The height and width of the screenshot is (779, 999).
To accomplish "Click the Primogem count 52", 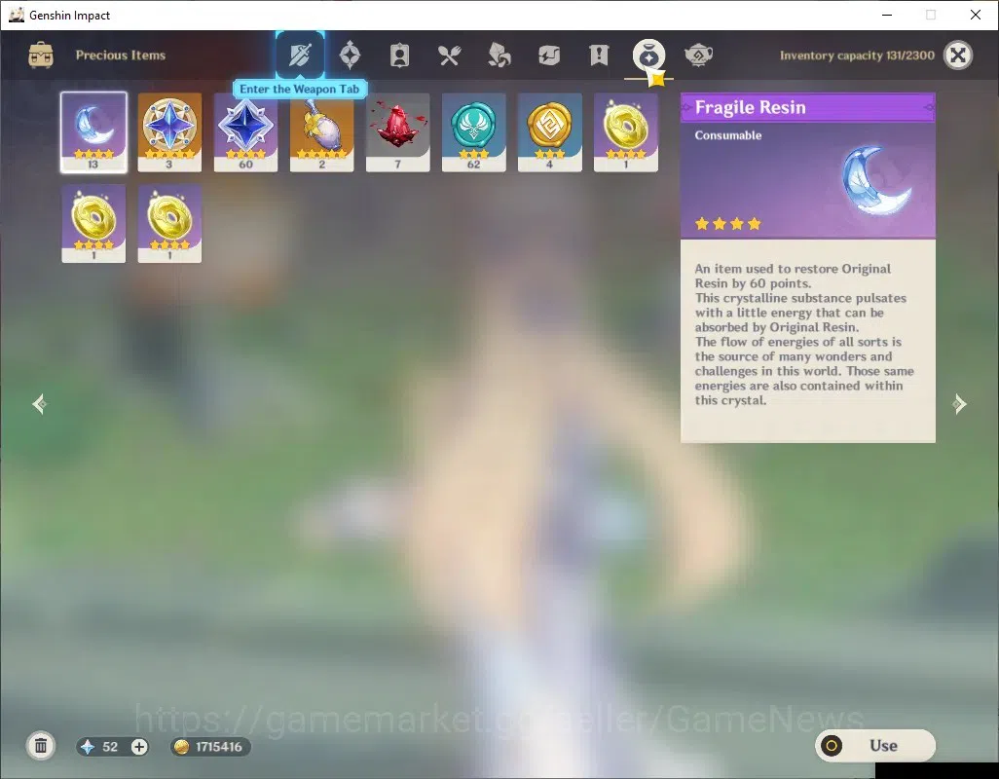I will pyautogui.click(x=110, y=747).
